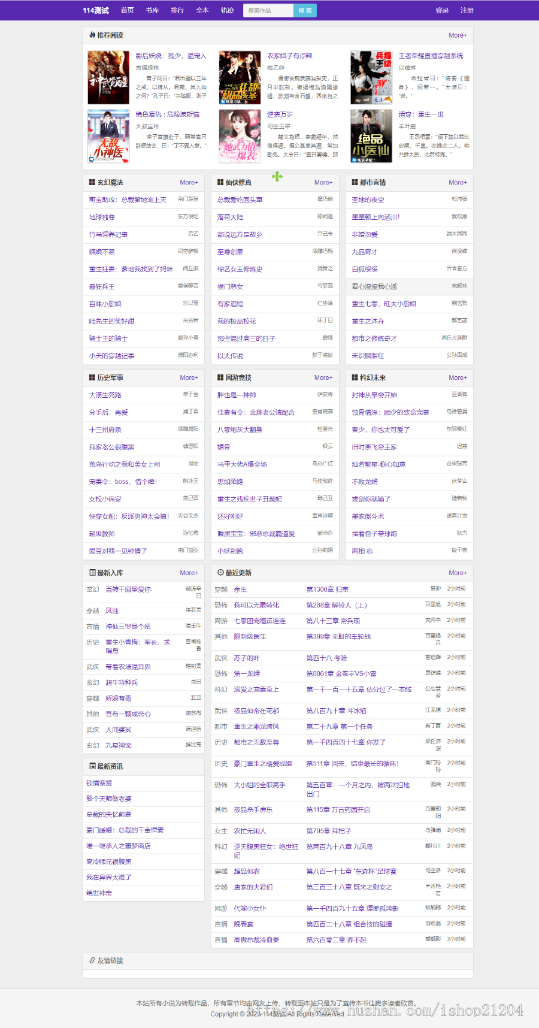This screenshot has height=1028, width=539.
Task: Click the list icon next to 最新入库
Action: 92,573
